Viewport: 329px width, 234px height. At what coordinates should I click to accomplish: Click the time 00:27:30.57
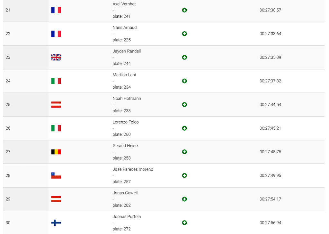270,10
